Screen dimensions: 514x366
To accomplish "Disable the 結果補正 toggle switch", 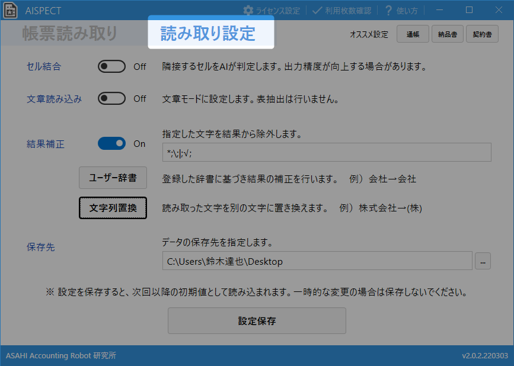I will 111,143.
